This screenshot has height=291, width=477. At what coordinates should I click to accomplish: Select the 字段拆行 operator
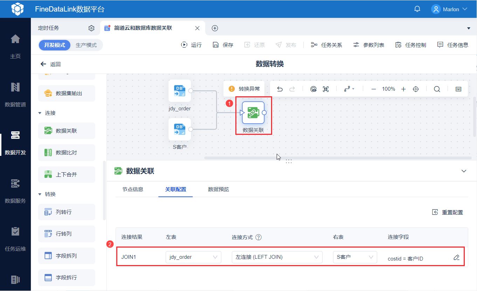point(67,277)
